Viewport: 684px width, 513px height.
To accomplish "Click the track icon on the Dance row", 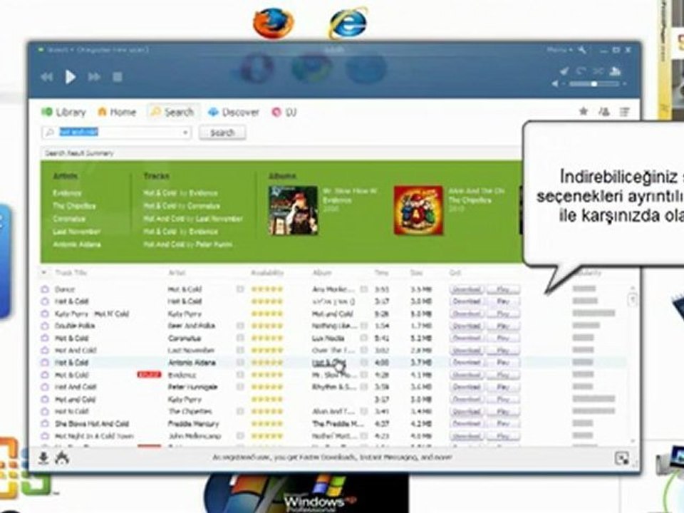I will pos(45,289).
